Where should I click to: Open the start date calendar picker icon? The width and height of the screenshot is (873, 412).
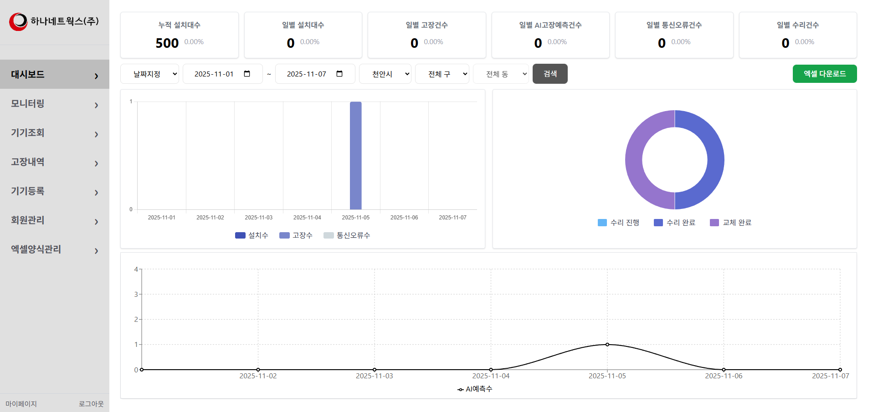(x=247, y=74)
